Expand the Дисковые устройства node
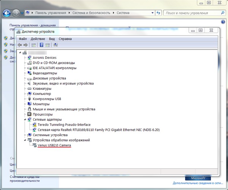Image resolution: width=228 pixels, height=190 pixels. coord(25,78)
